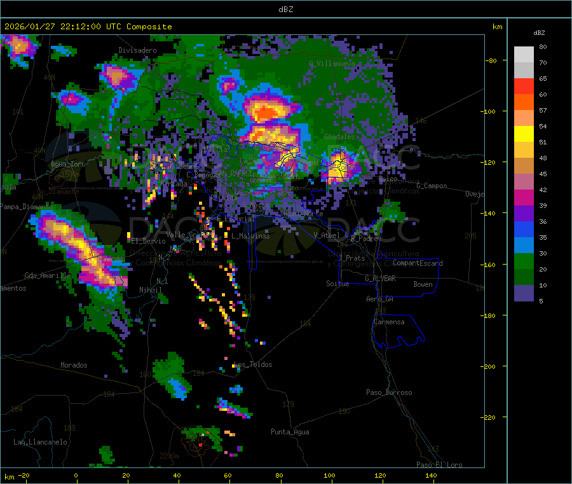572x484 pixels.
Task: Click the dark blue 35-36 dBZ legend swatch
Action: [524, 229]
